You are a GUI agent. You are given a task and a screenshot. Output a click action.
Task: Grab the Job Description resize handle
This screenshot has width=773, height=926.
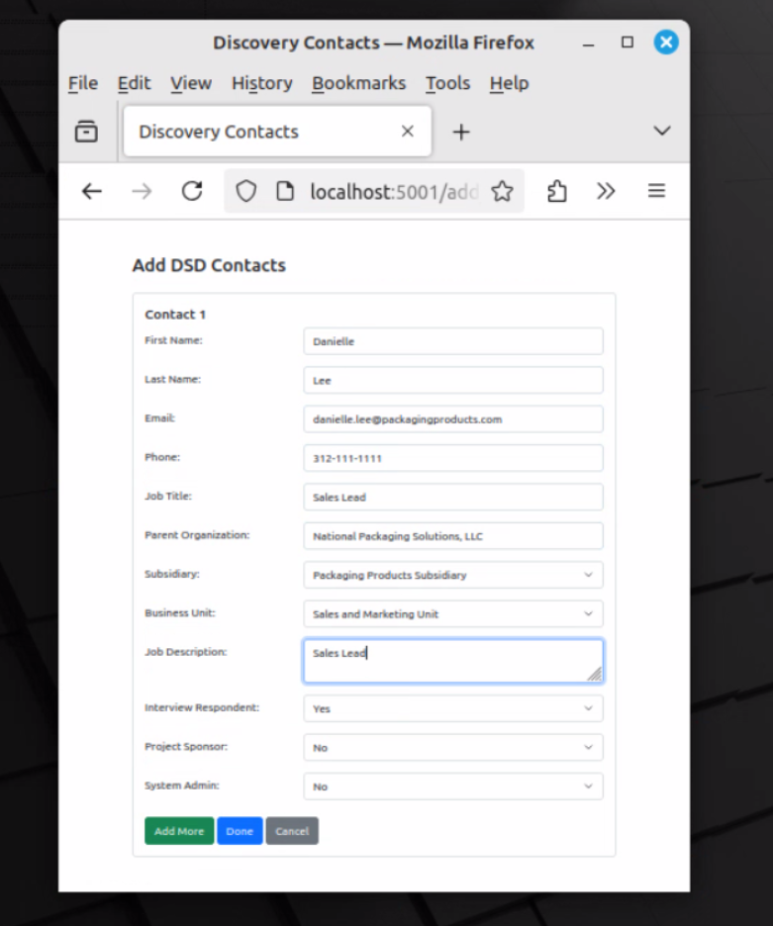(595, 674)
